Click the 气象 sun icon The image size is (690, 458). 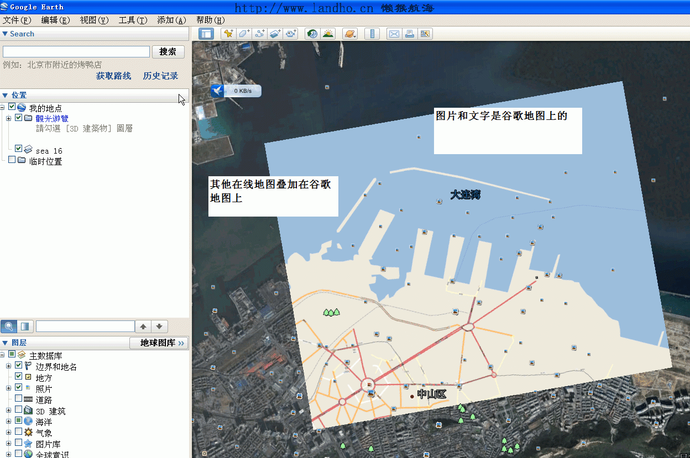click(x=28, y=432)
